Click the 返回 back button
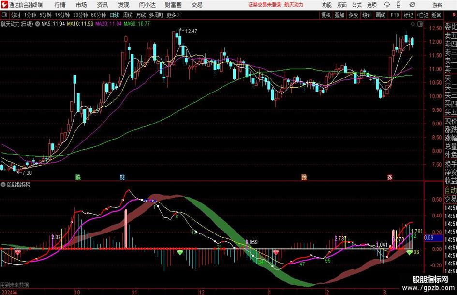 point(436,15)
